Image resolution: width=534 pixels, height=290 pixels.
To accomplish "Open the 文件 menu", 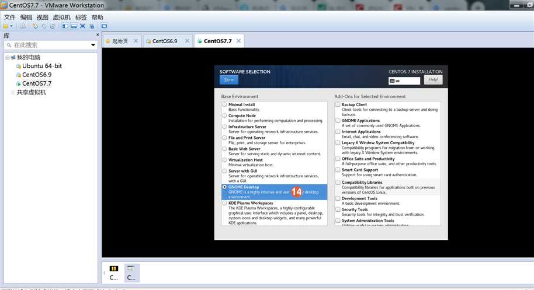I will pos(9,18).
